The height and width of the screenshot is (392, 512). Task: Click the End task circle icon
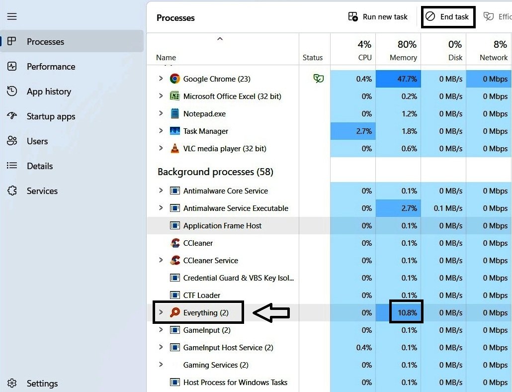(430, 16)
